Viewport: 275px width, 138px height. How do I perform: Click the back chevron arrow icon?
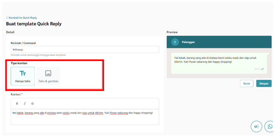click(7, 18)
